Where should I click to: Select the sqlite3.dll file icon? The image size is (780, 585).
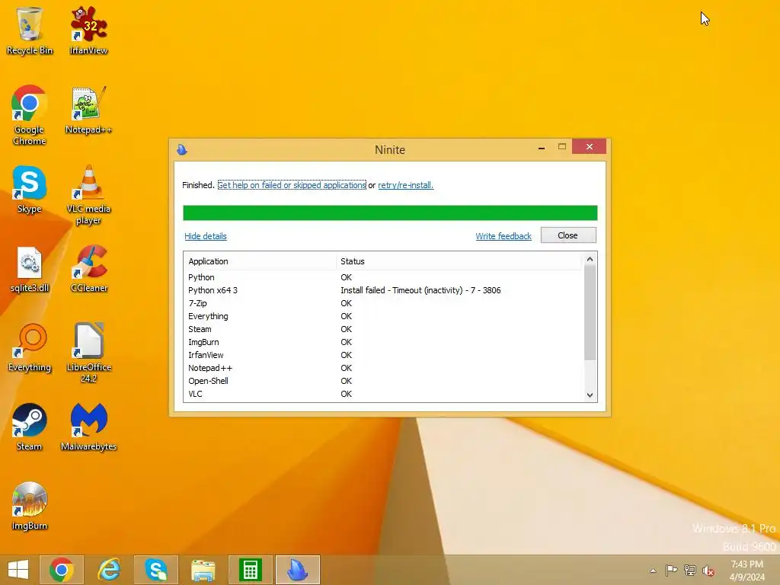(x=30, y=269)
